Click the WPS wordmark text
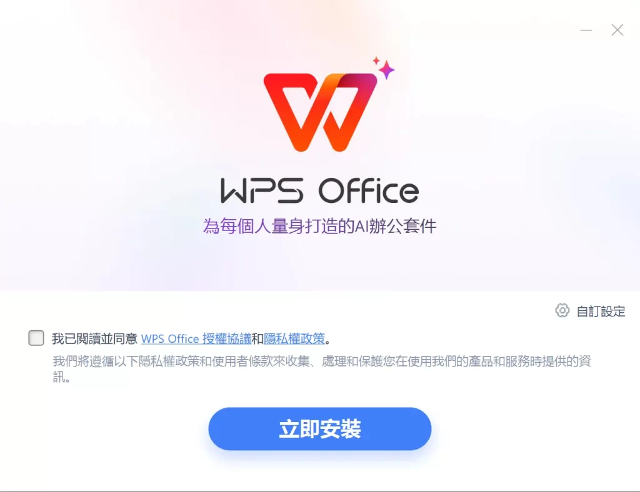 (262, 190)
